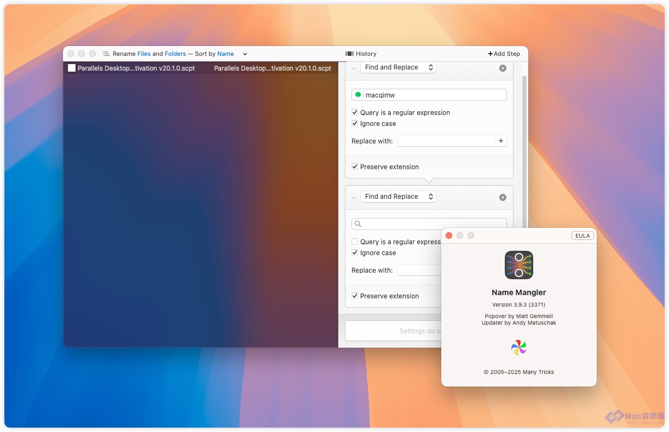The image size is (669, 432).
Task: Click the first step's Replace with field
Action: tap(446, 141)
